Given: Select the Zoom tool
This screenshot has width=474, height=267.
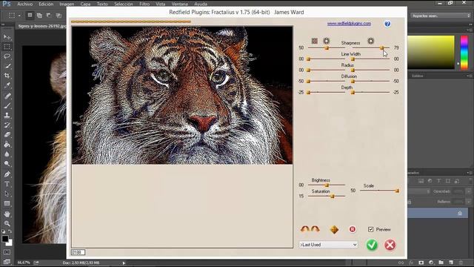Looking at the screenshot, I should pyautogui.click(x=7, y=224).
